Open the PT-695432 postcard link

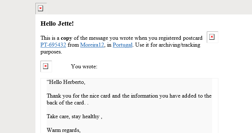53,45
